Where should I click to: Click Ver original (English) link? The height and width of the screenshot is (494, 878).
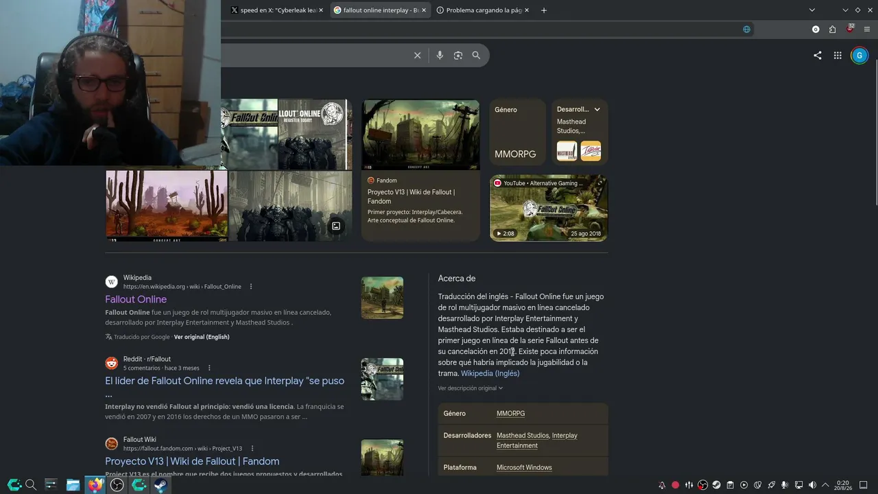point(202,337)
